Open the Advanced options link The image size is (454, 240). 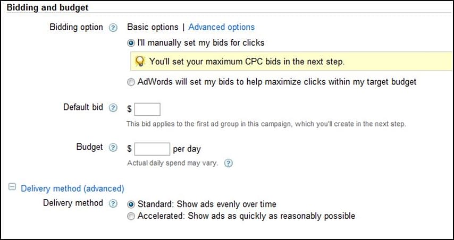click(222, 27)
